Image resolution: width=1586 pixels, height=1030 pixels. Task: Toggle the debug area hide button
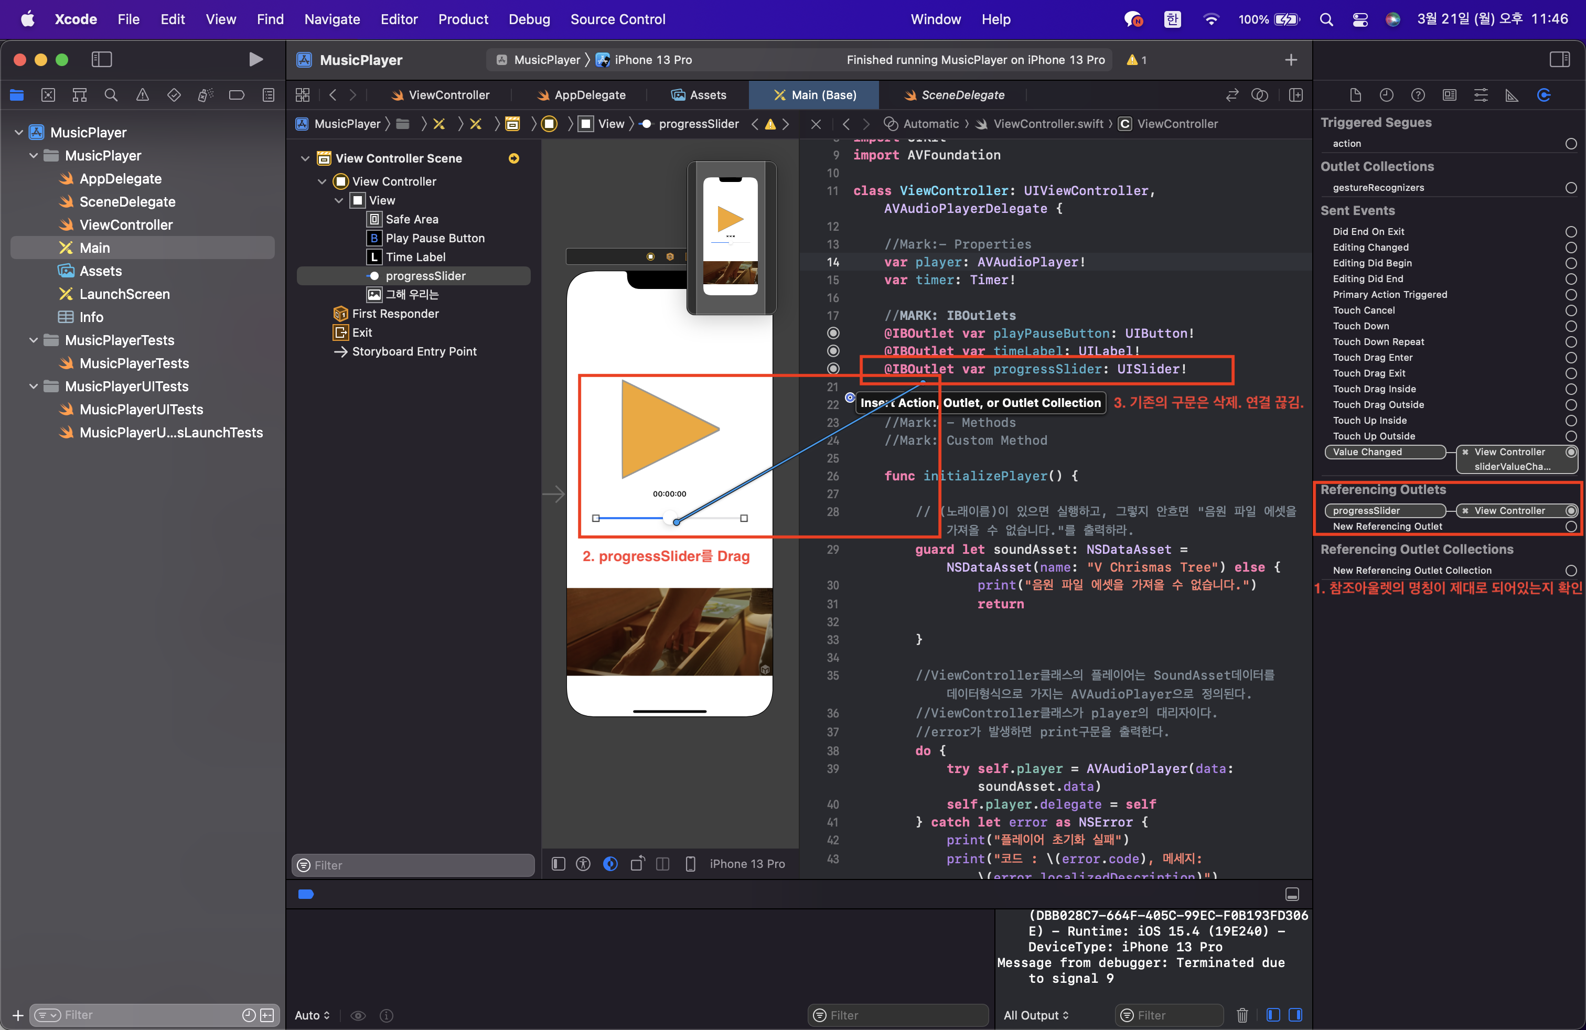click(x=1291, y=894)
